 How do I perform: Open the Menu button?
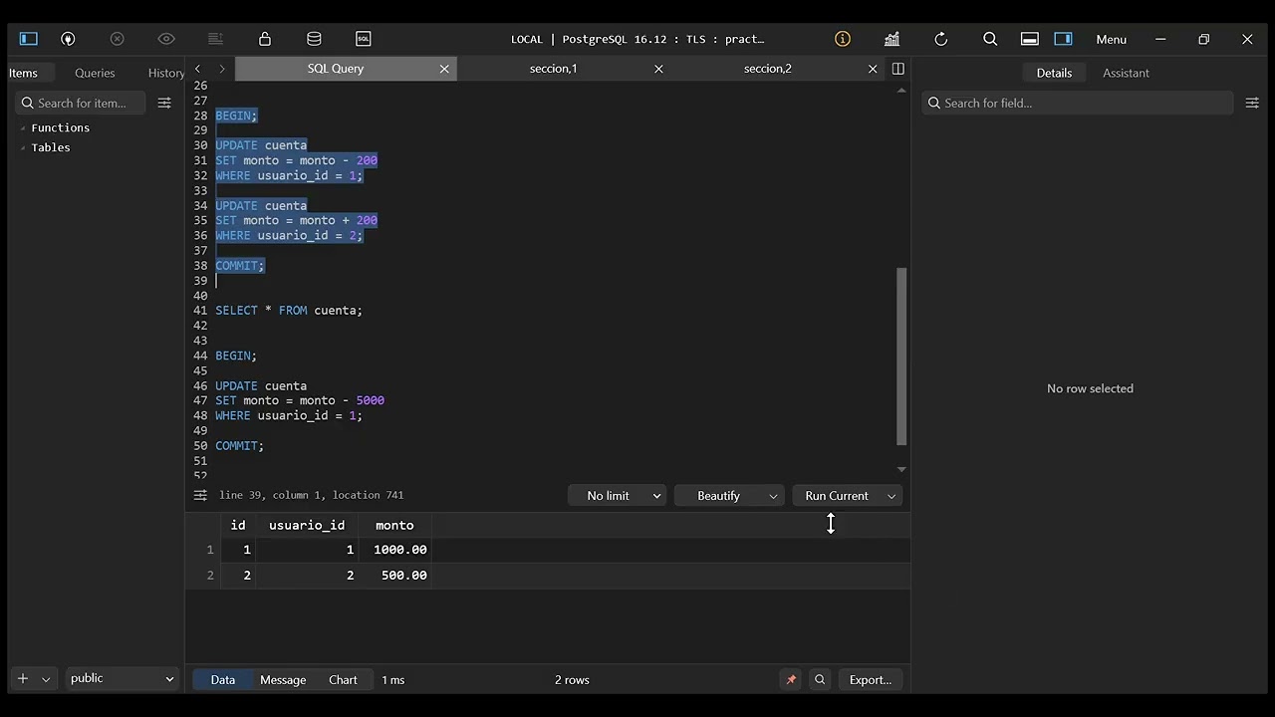coord(1112,39)
